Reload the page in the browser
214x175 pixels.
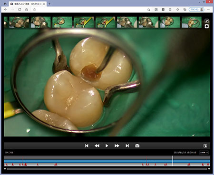19,10
